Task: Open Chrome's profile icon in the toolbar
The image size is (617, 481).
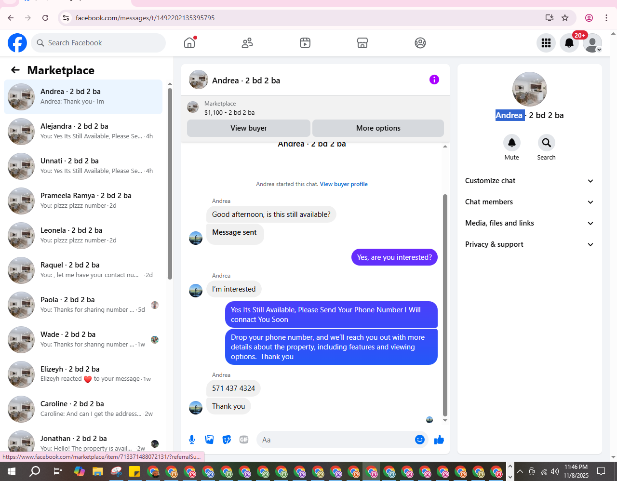Action: [x=589, y=18]
